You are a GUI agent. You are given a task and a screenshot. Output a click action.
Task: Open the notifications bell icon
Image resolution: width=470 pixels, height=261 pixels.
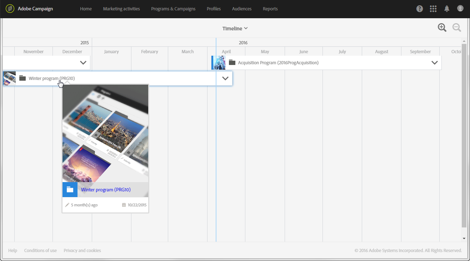click(x=447, y=9)
